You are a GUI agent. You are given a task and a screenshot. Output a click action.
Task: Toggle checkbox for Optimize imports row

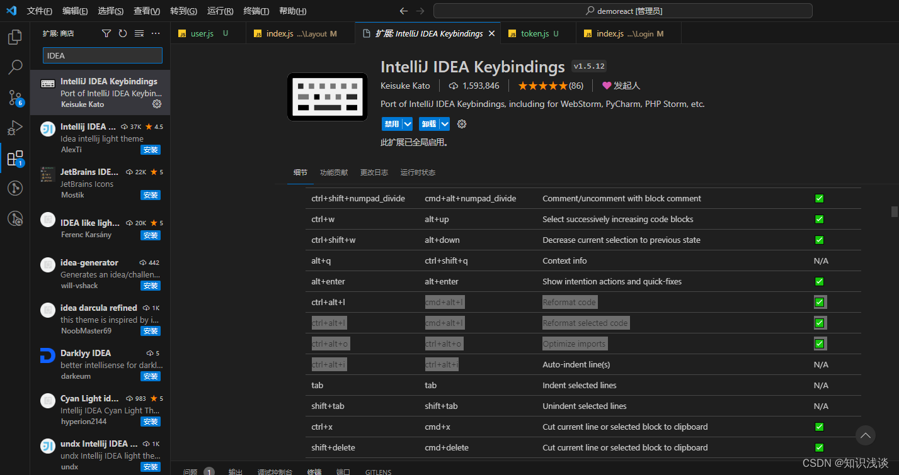tap(820, 344)
